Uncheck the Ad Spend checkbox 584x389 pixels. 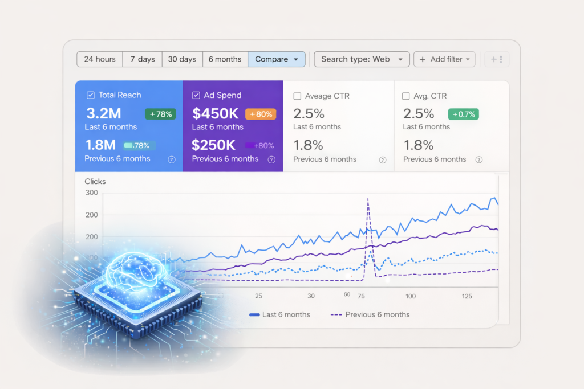(196, 95)
